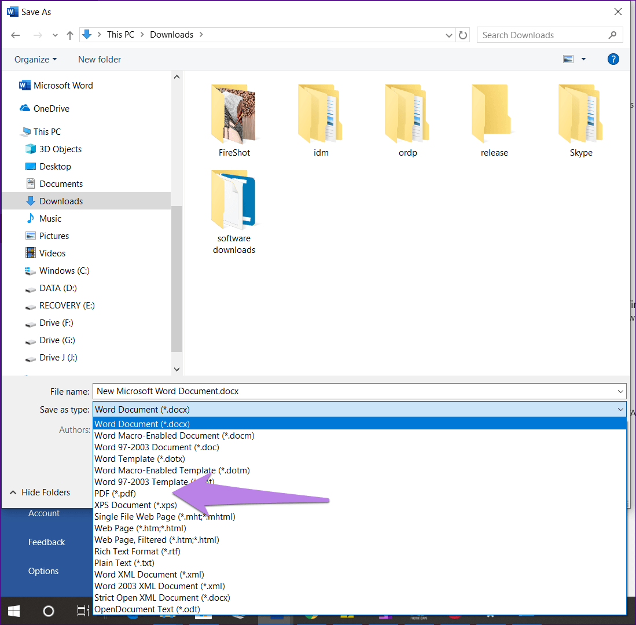The height and width of the screenshot is (625, 636).
Task: Choose Word 2003 XML Document (*.xml)
Action: 359,586
